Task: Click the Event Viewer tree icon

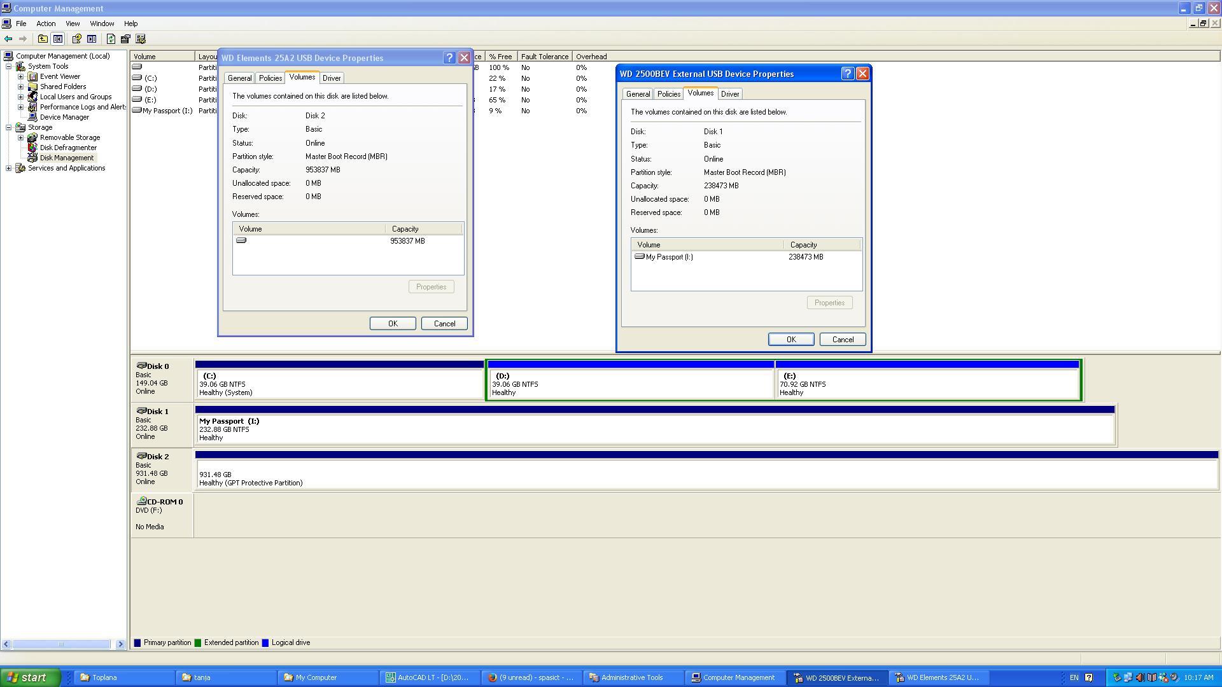Action: click(x=32, y=76)
